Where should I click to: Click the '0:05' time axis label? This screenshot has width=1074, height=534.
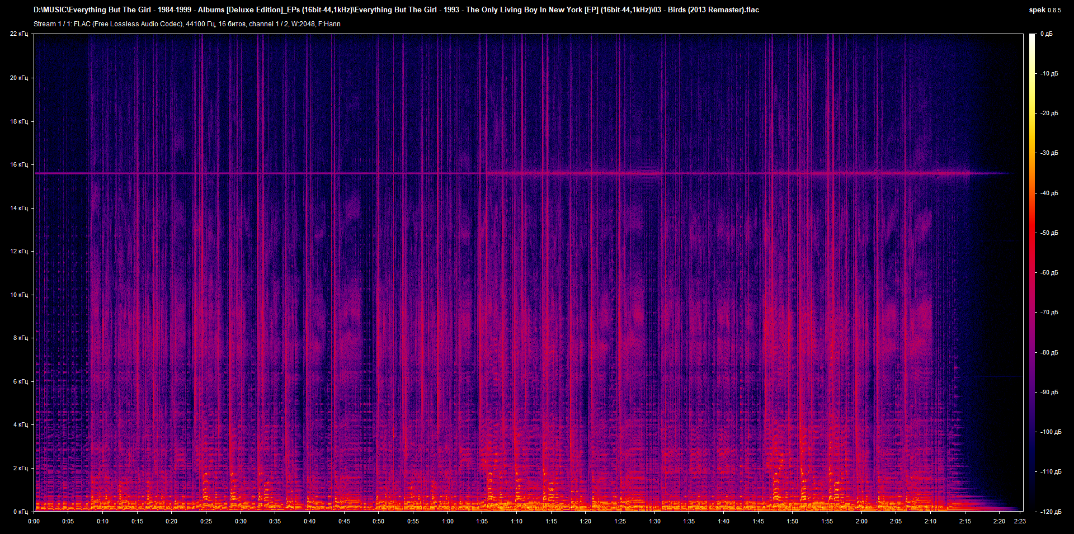(68, 521)
